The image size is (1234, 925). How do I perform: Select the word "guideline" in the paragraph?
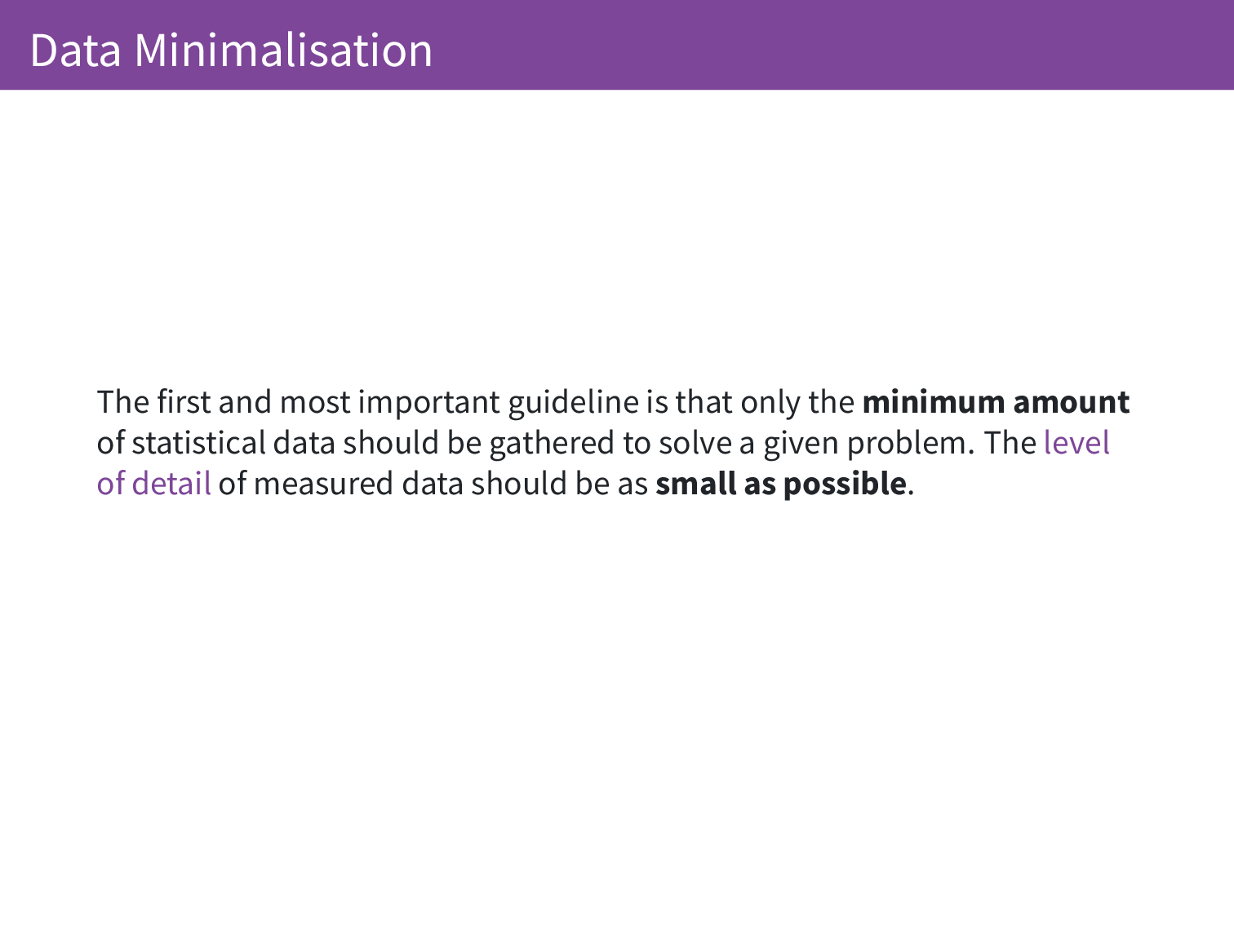pos(573,402)
